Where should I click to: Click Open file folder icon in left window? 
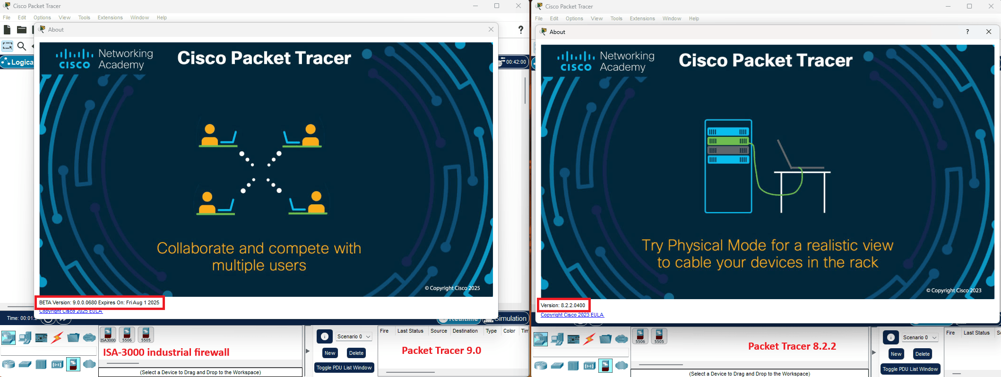[21, 30]
